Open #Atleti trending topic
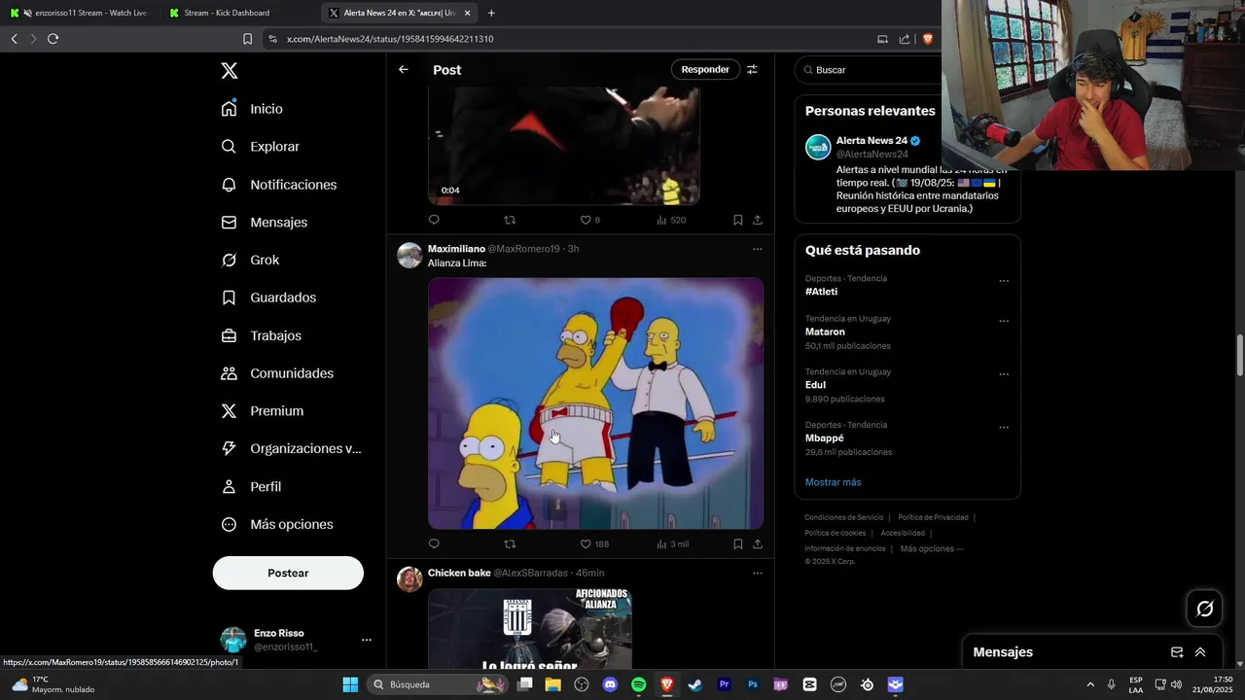Viewport: 1245px width, 700px height. 821,292
